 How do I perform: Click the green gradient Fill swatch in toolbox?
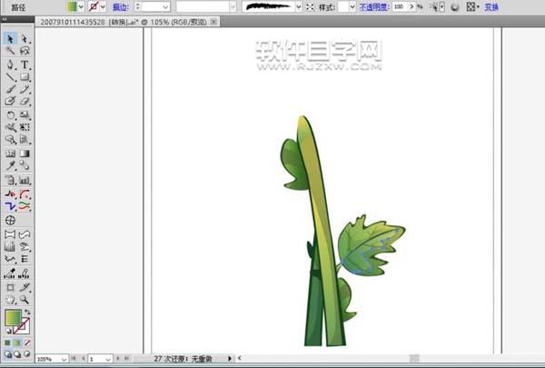14,317
